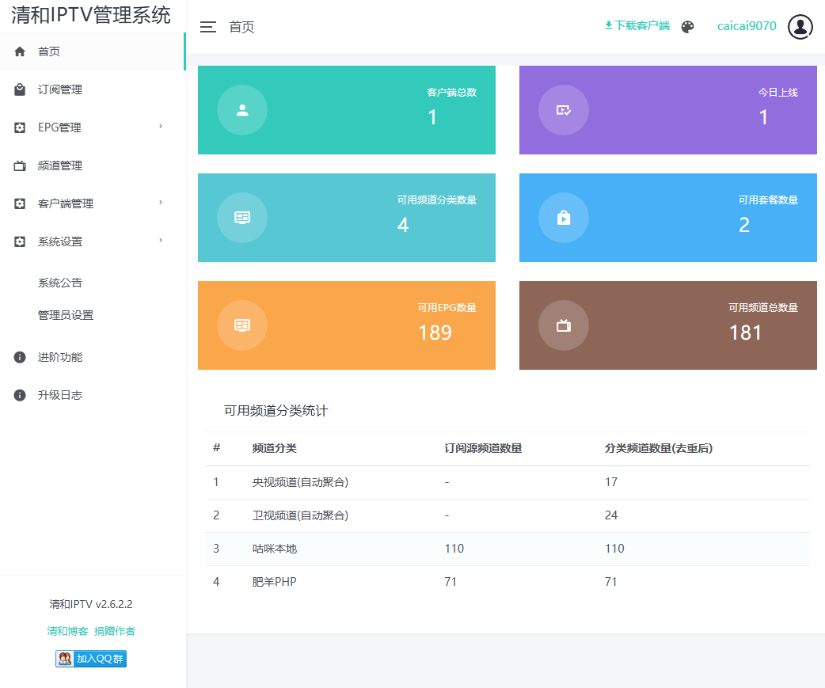The image size is (825, 688).
Task: Toggle the hamburger sidebar menu icon
Action: 207,27
